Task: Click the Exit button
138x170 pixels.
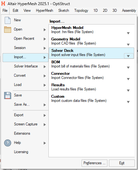Action: (x=122, y=163)
